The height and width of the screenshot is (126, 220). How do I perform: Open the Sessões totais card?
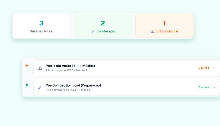pyautogui.click(x=41, y=26)
